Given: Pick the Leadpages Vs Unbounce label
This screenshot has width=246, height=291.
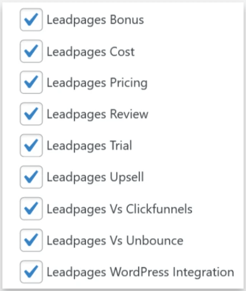Looking at the screenshot, I should coord(115,241).
